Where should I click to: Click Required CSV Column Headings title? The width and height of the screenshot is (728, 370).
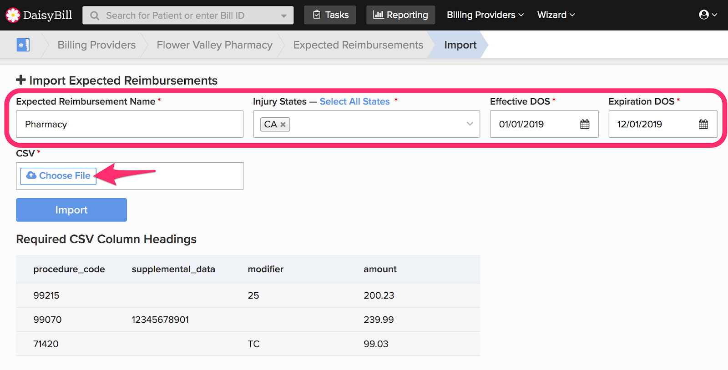pyautogui.click(x=106, y=239)
